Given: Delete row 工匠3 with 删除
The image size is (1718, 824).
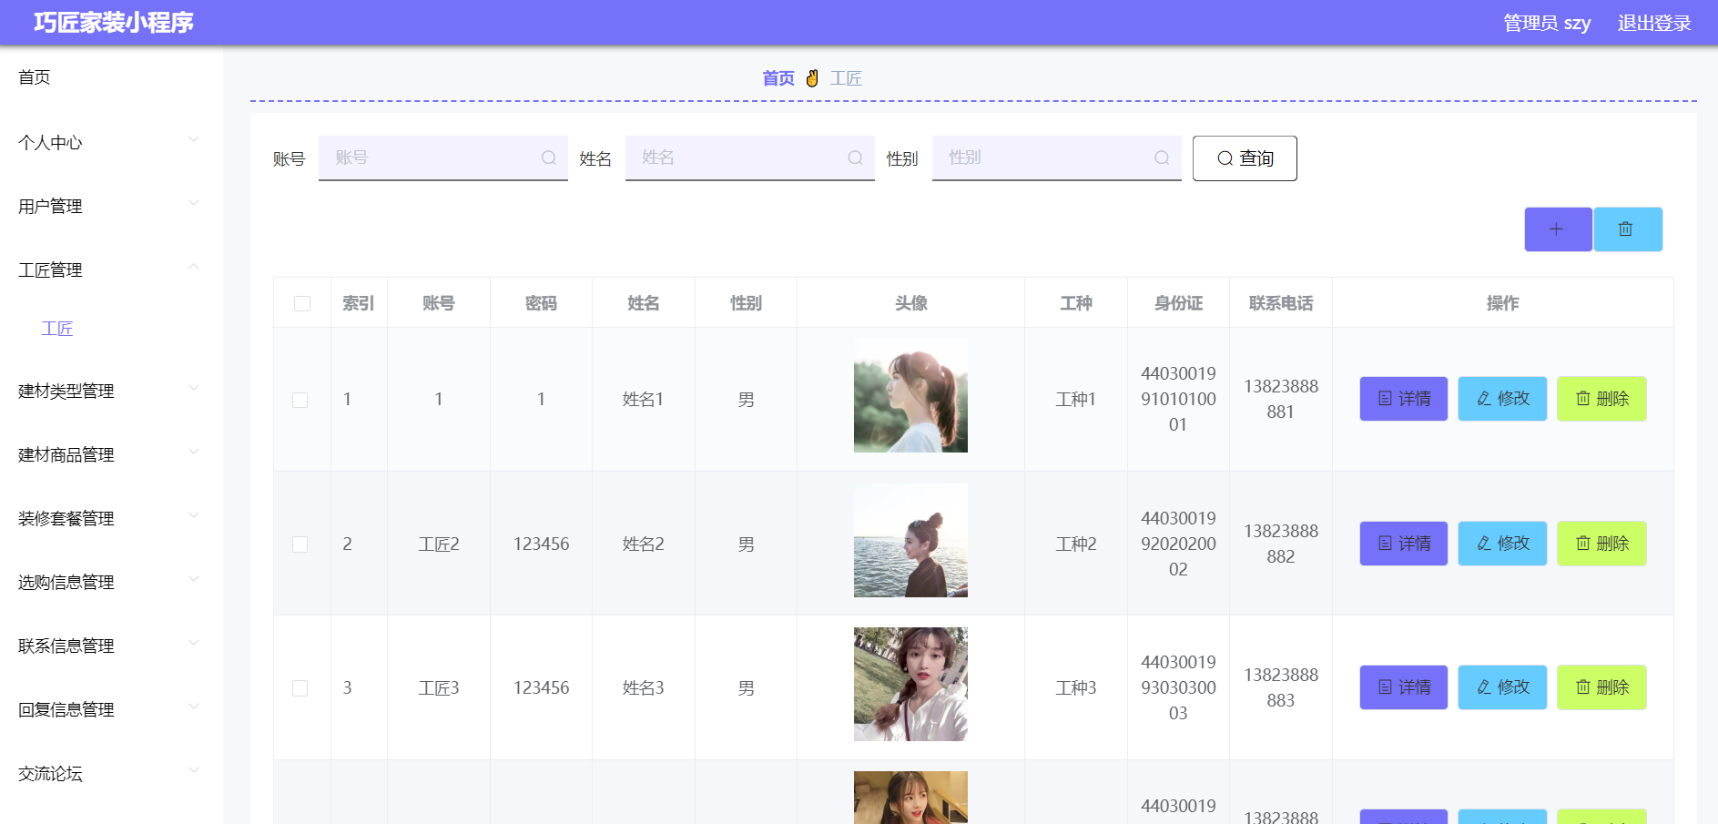Looking at the screenshot, I should (1601, 687).
